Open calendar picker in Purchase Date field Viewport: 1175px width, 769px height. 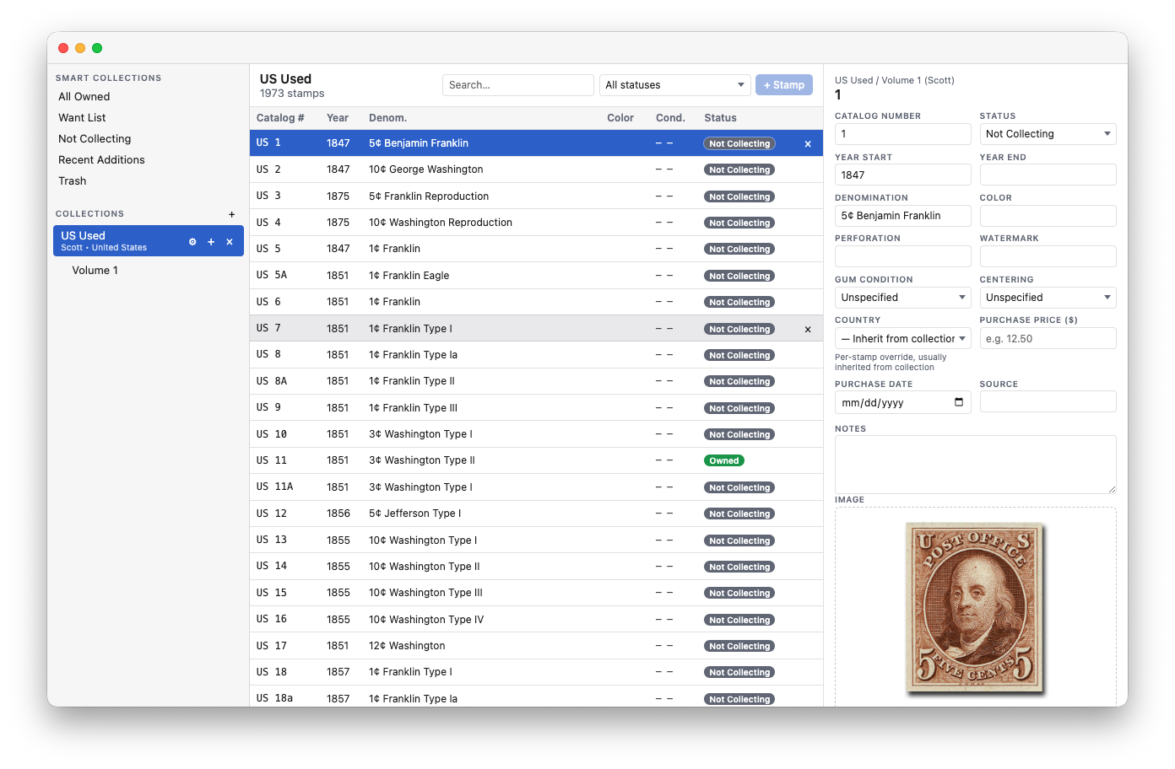[959, 402]
